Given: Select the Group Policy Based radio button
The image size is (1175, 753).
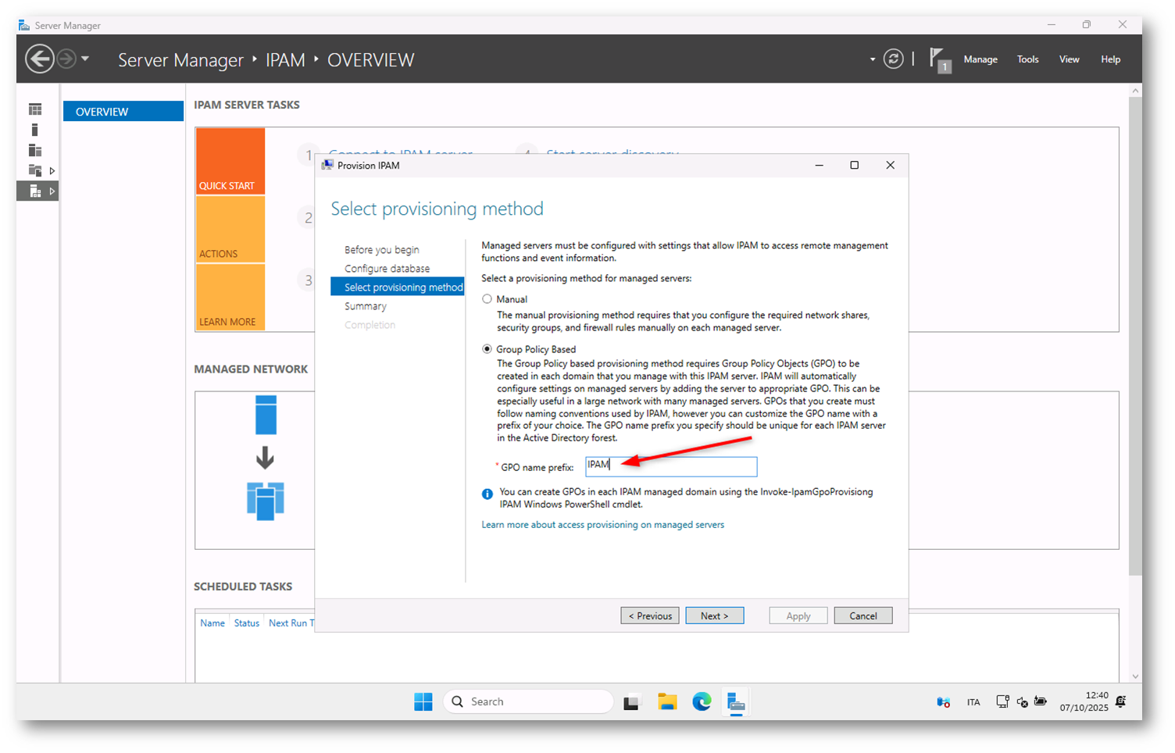Looking at the screenshot, I should (487, 349).
